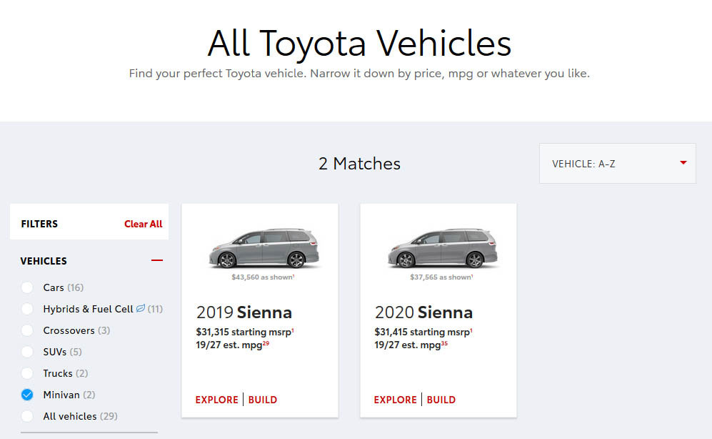Collapse the Vehicles filter section minus icon
Screen dimensions: 712x439
coord(156,260)
